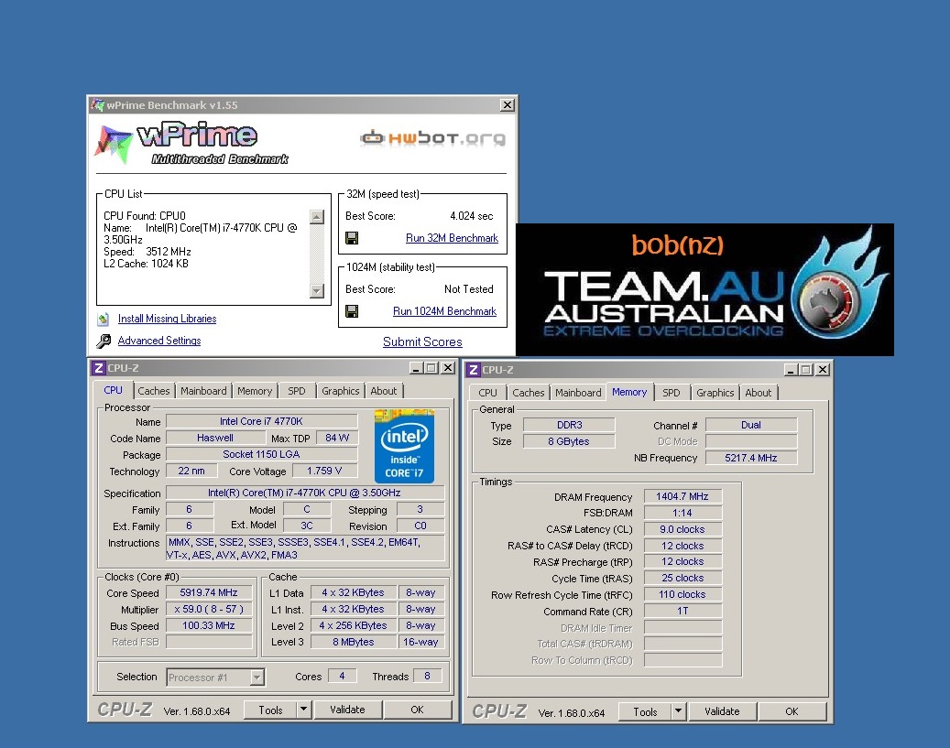The height and width of the screenshot is (748, 950).
Task: Click the FSB:DRAM ratio value 1:14
Action: 682,513
